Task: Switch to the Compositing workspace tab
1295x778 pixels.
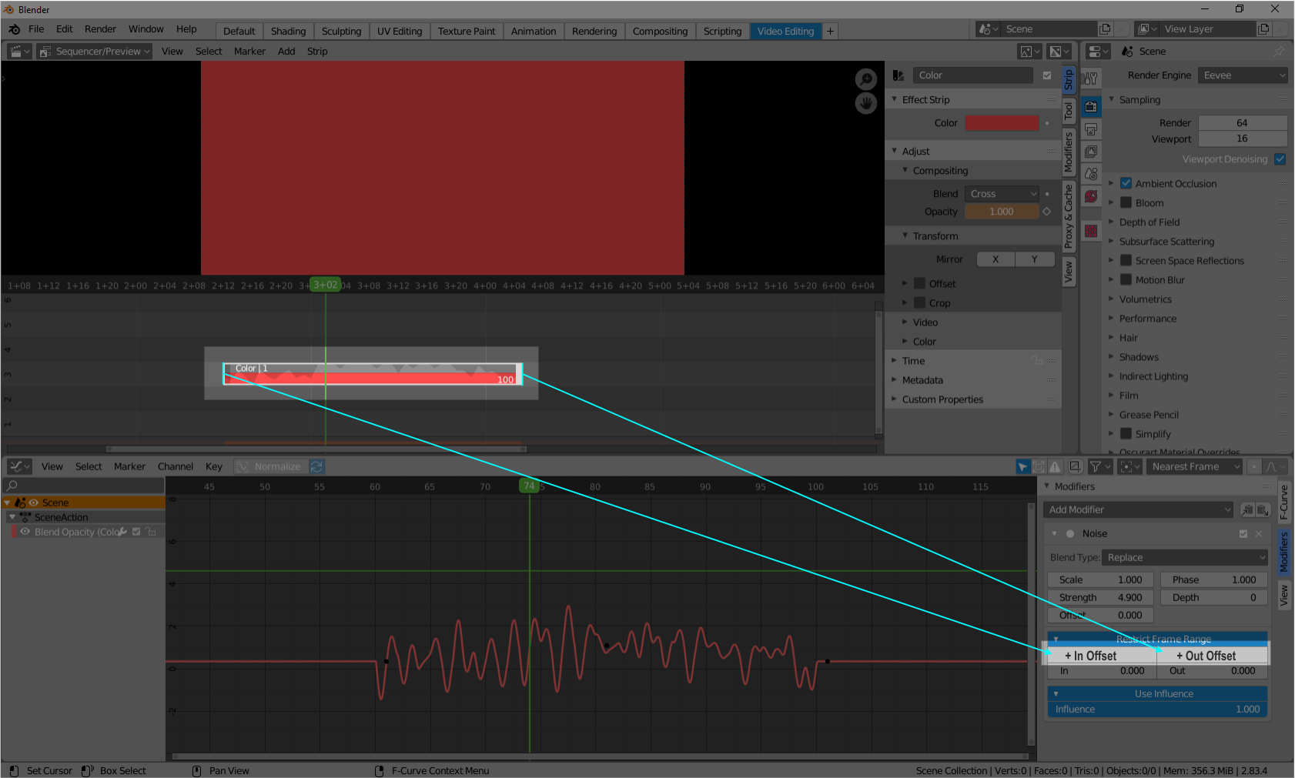Action: 660,31
